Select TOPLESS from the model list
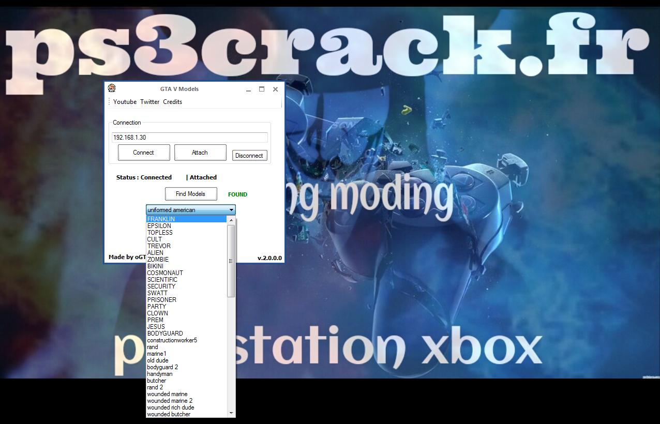This screenshot has width=660, height=424. pyautogui.click(x=187, y=233)
